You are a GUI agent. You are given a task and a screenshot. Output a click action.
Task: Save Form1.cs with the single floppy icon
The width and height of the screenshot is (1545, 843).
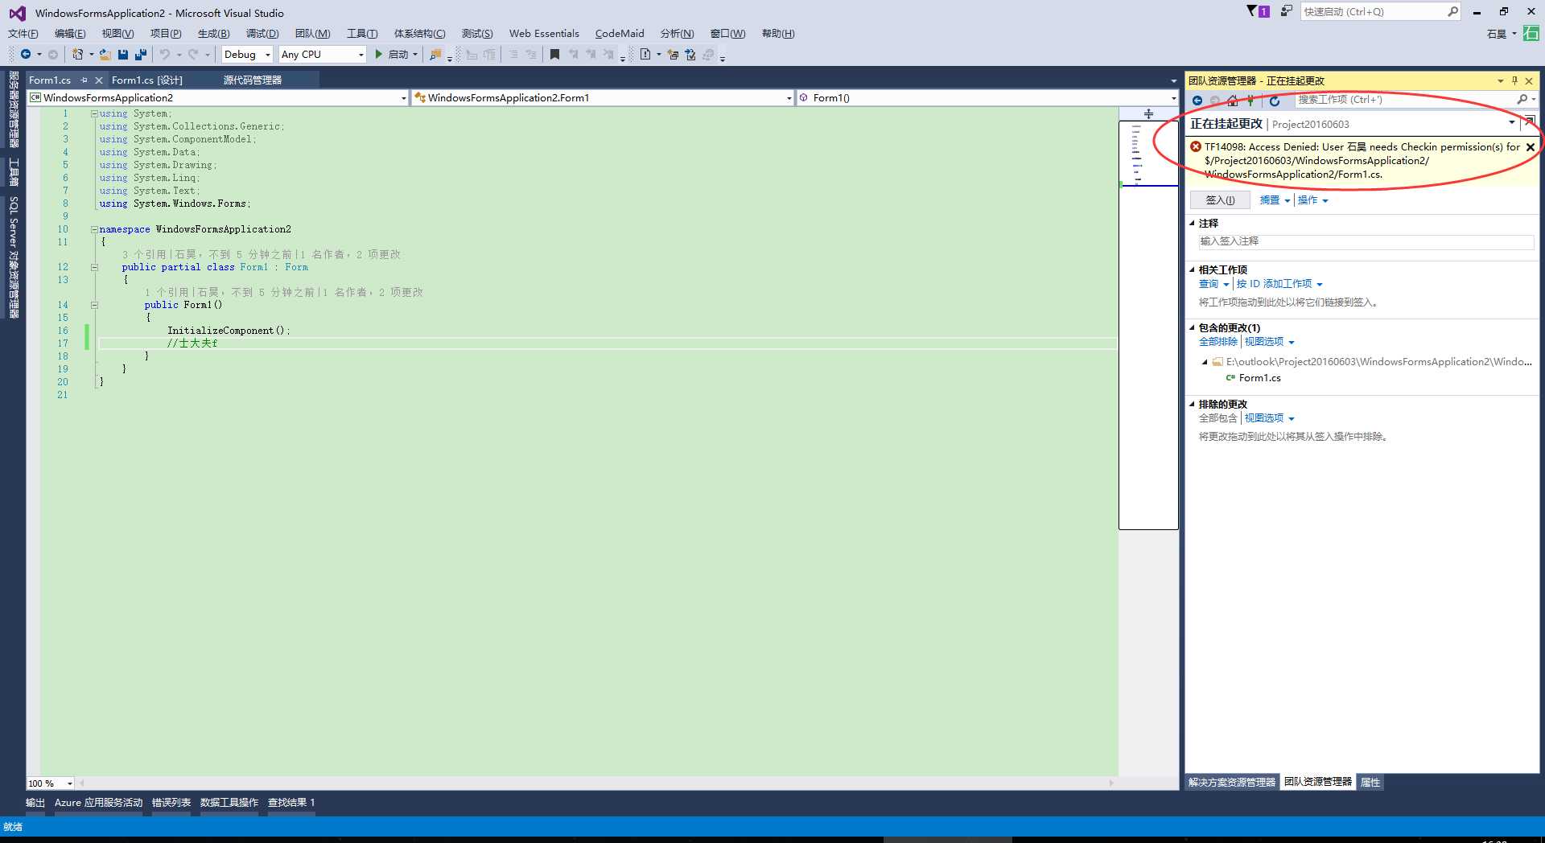[123, 54]
